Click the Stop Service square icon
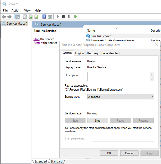This screenshot has height=164, width=161. (63, 17)
